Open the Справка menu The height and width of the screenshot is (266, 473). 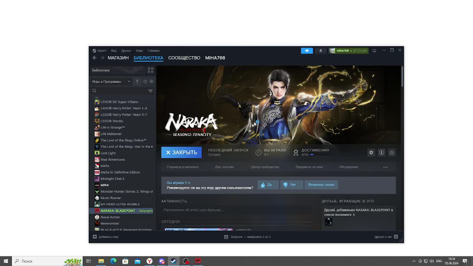click(x=153, y=51)
